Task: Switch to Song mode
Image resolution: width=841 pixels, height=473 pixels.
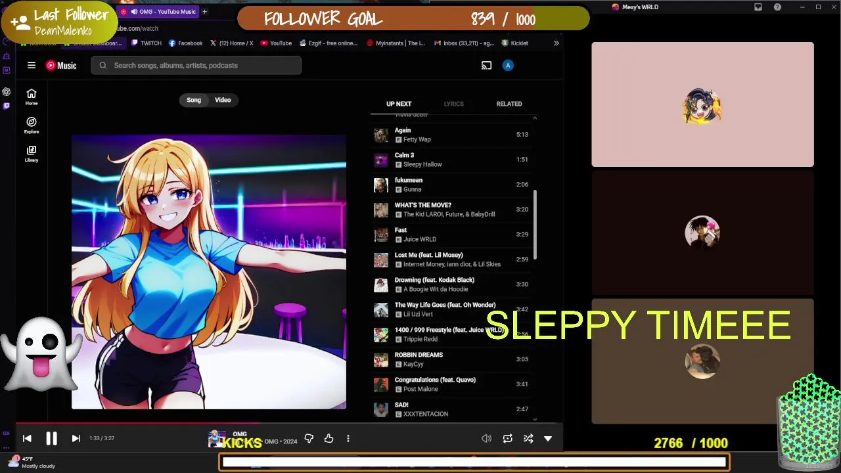Action: [x=194, y=100]
